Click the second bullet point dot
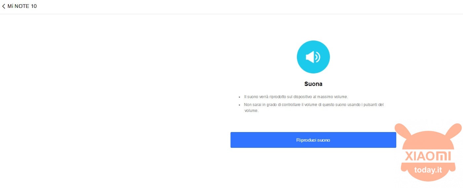The image size is (463, 188). click(x=239, y=105)
